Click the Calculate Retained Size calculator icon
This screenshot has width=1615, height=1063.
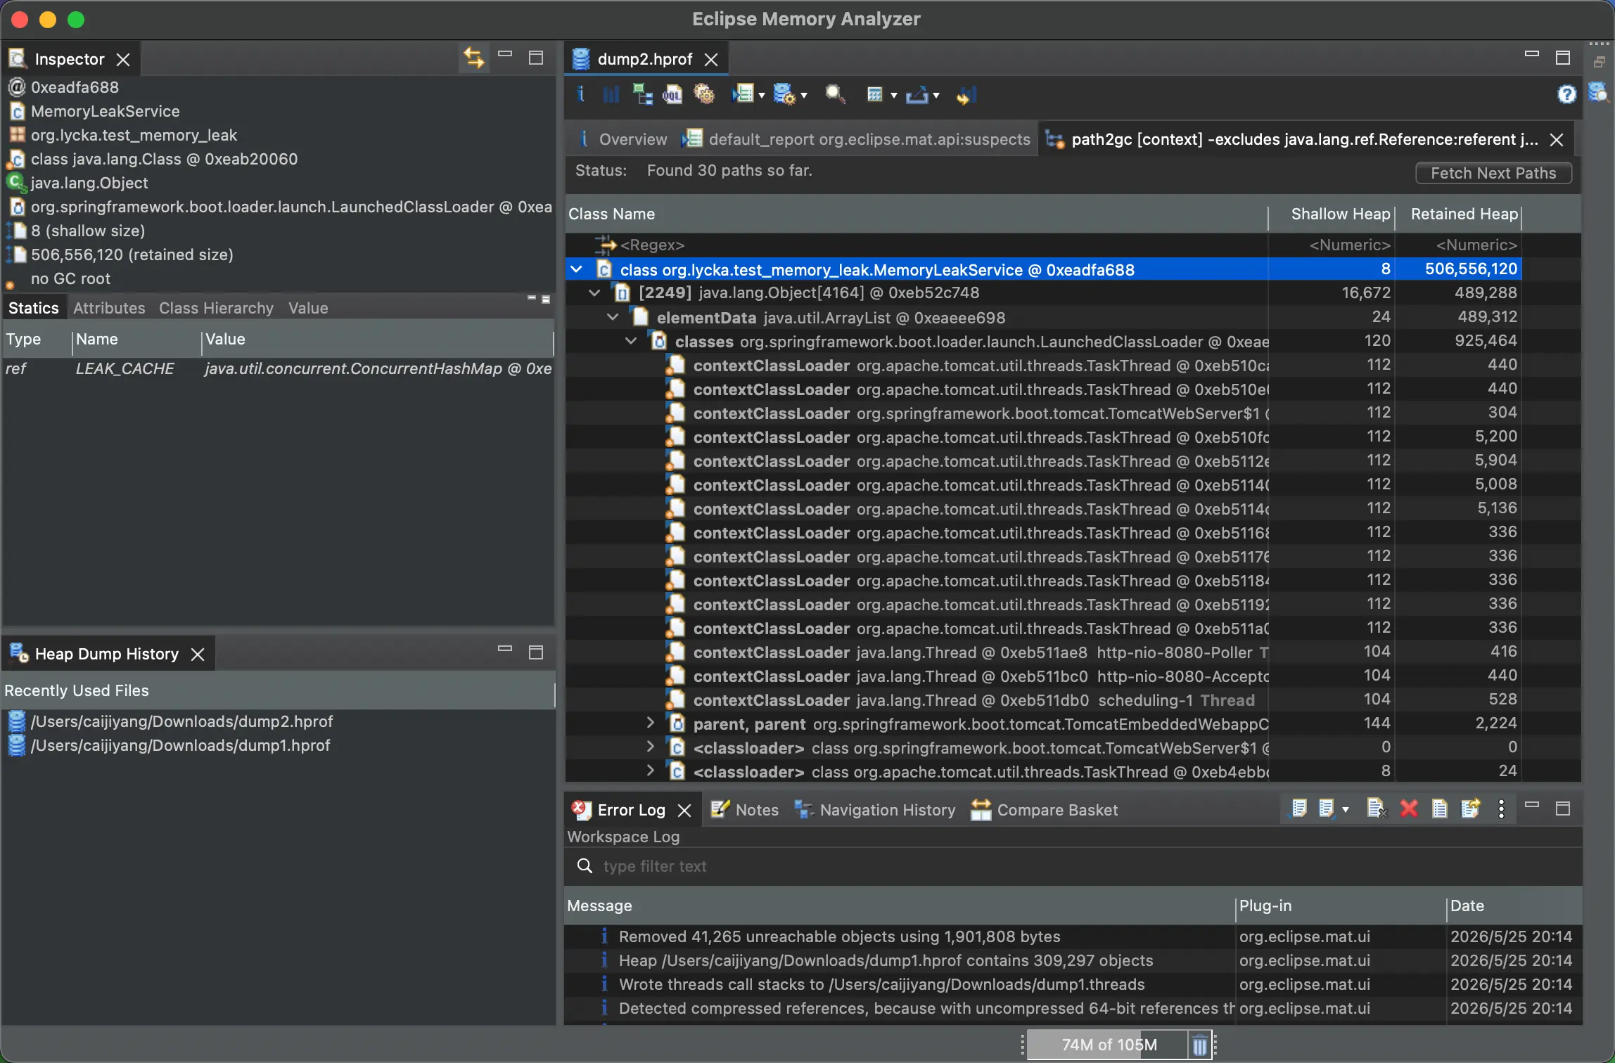pyautogui.click(x=874, y=95)
